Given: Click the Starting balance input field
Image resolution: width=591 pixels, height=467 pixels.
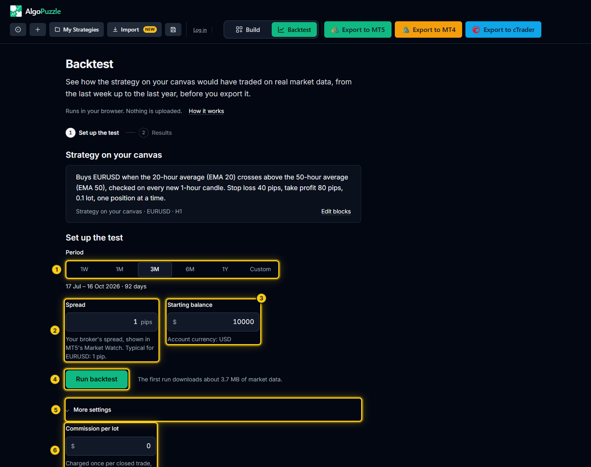Looking at the screenshot, I should [213, 322].
